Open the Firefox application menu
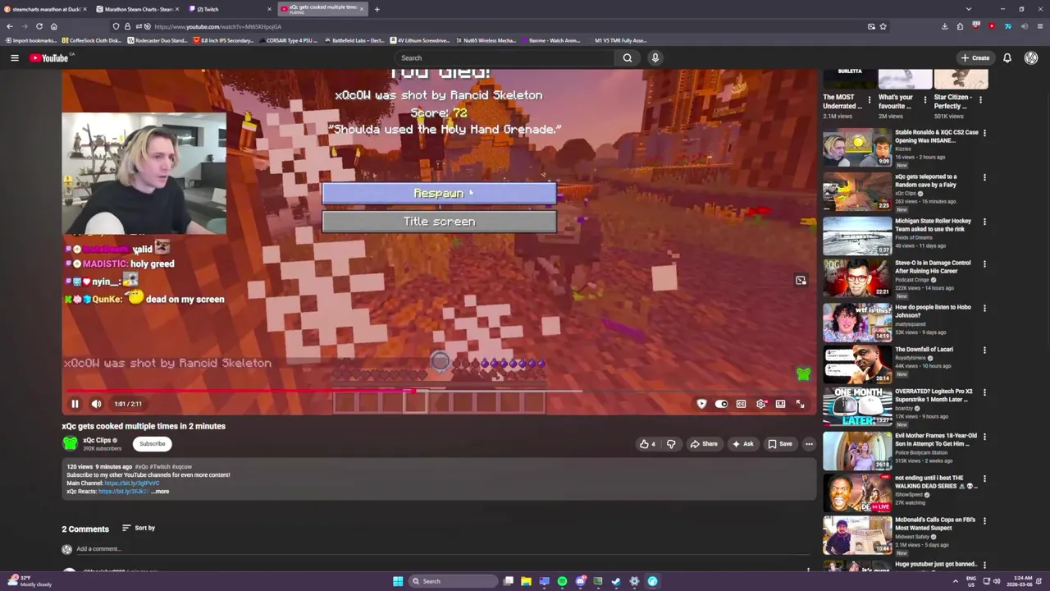 point(1039,26)
